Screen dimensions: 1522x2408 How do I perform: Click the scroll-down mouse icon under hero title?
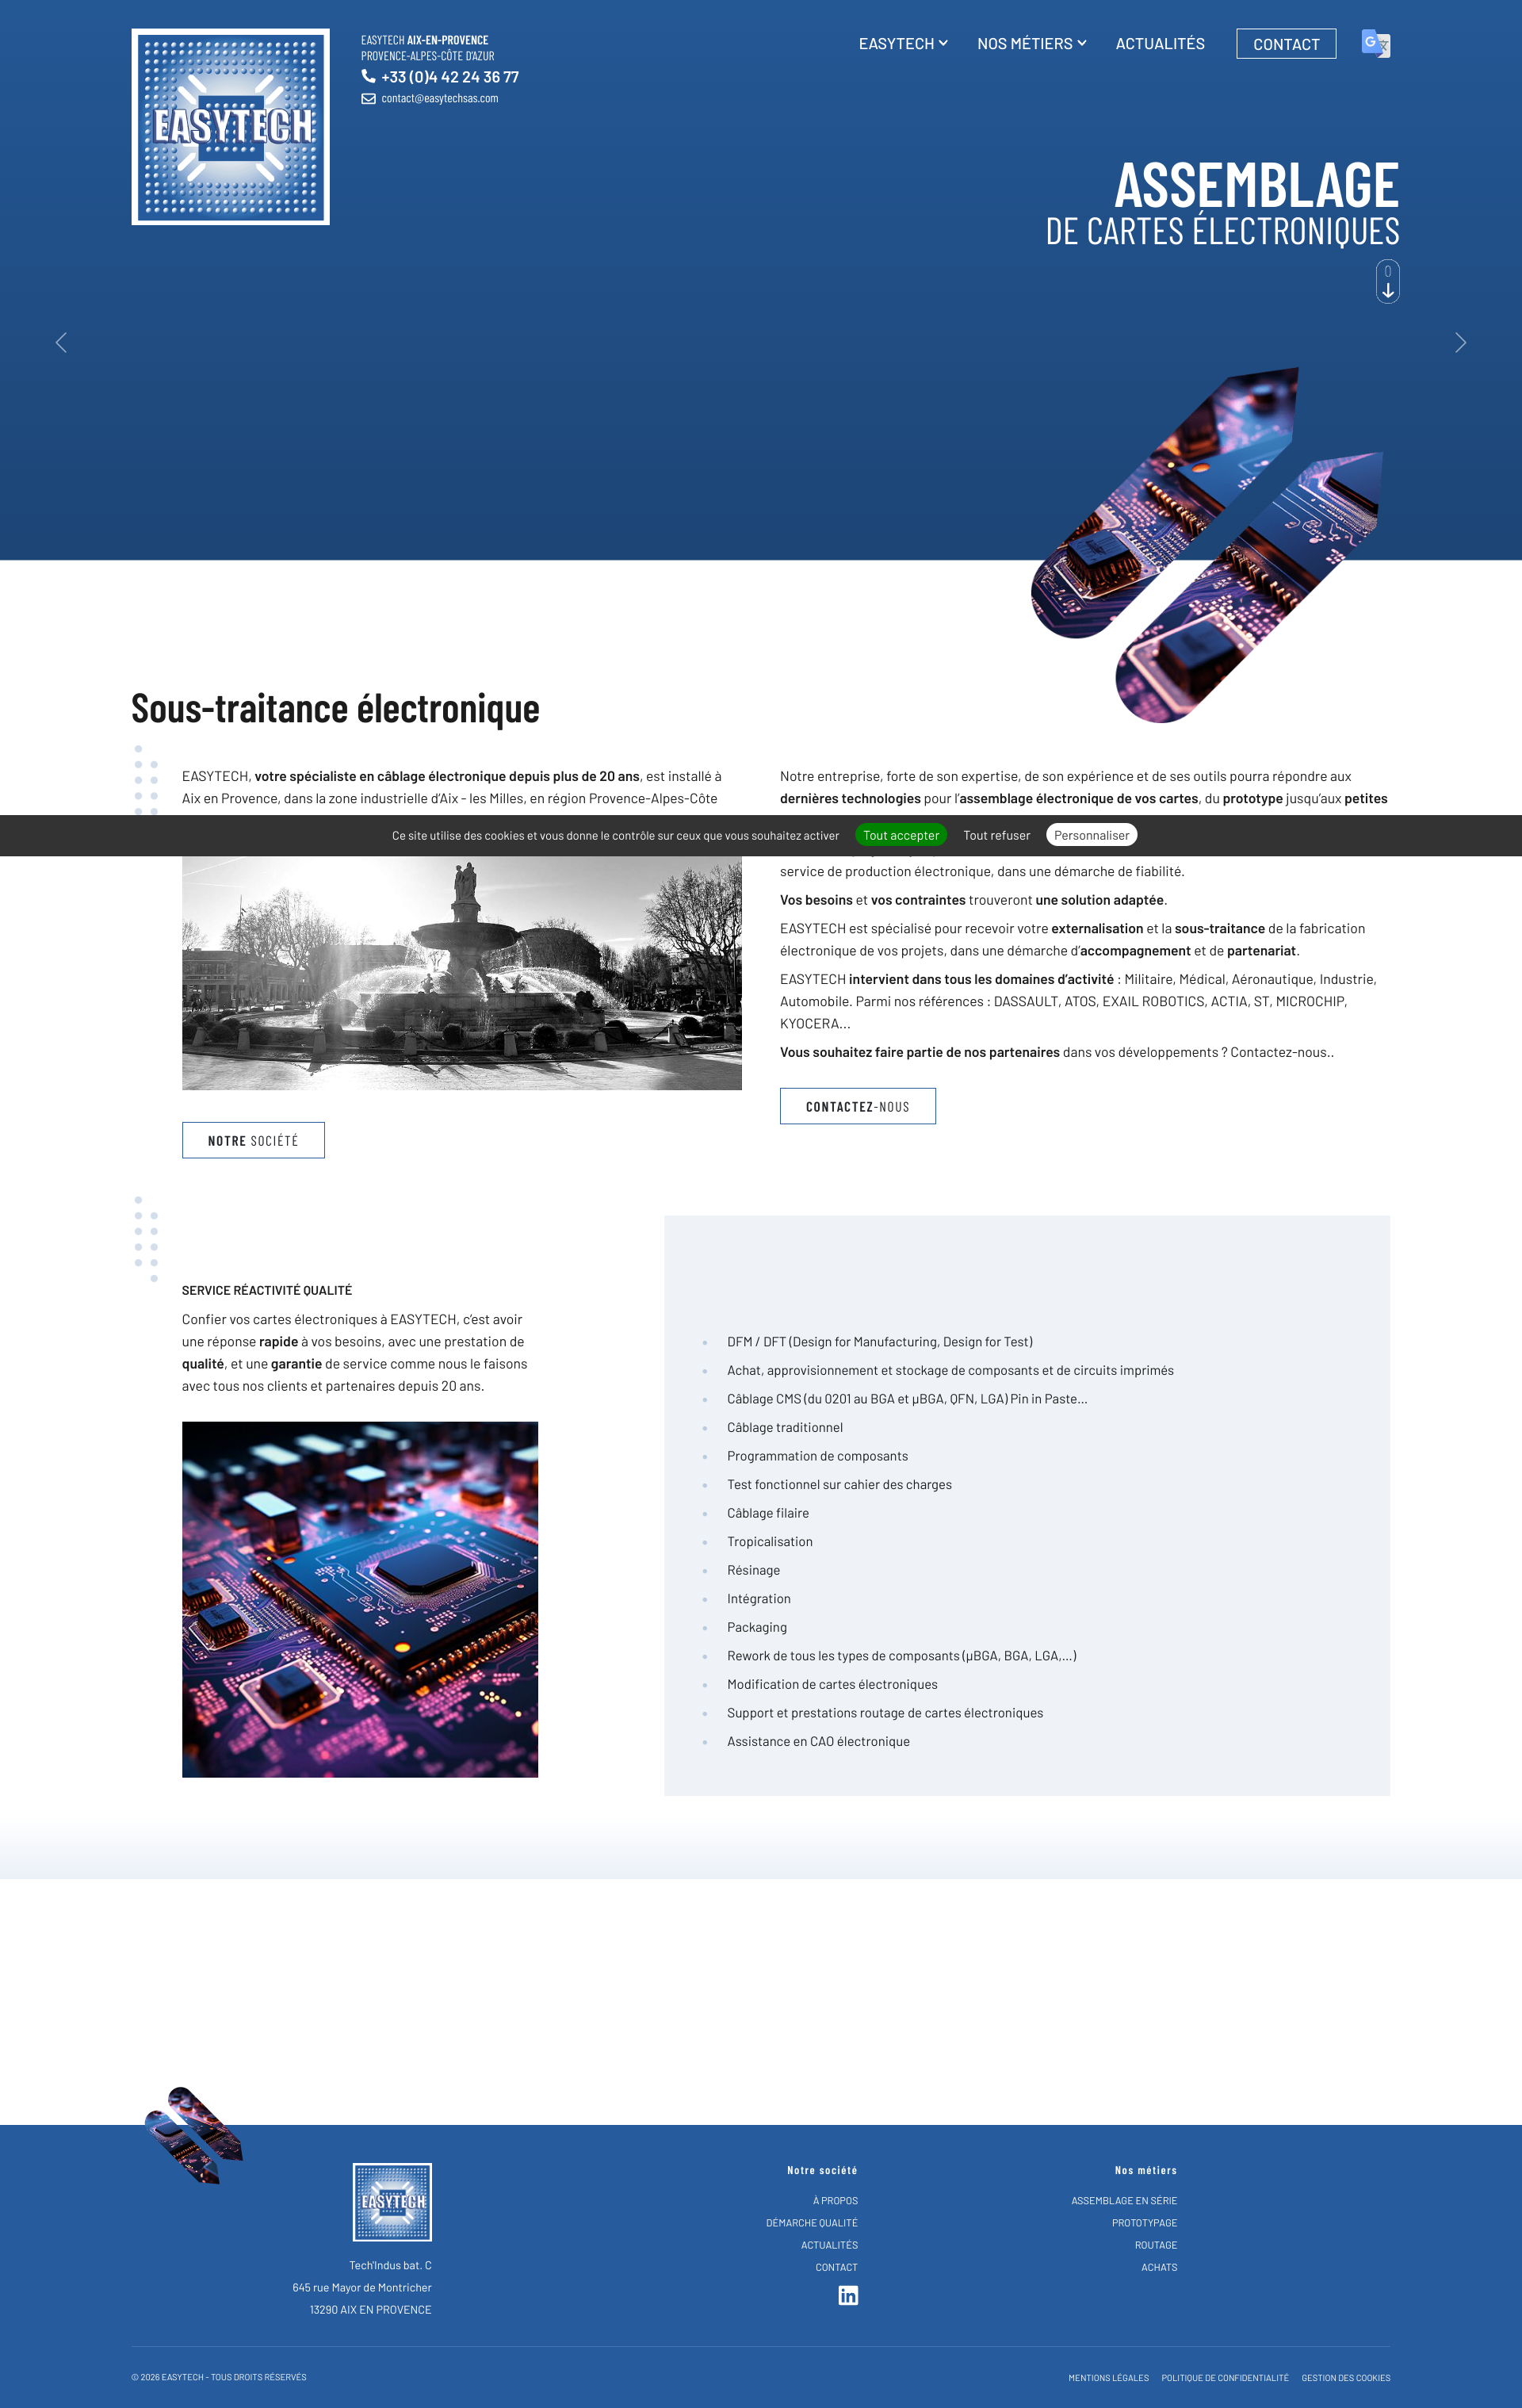click(x=1388, y=281)
